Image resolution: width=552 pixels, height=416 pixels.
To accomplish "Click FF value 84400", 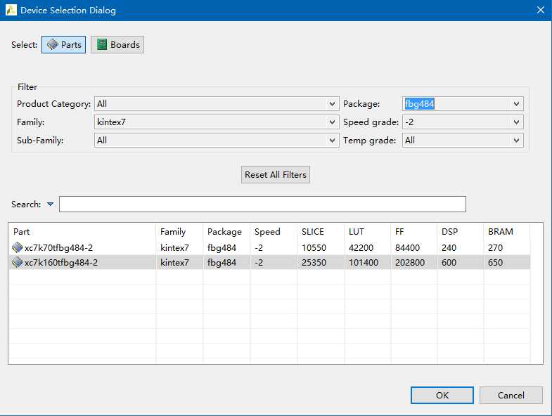I will point(407,248).
